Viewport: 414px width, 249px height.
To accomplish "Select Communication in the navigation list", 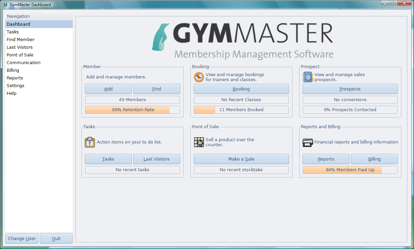I will (x=24, y=62).
